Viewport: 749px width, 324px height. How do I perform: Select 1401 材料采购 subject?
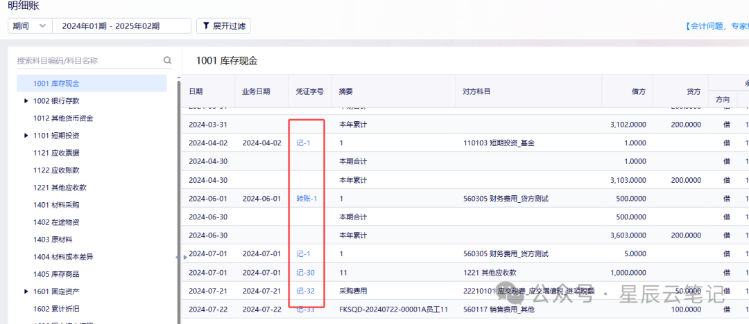(x=56, y=205)
